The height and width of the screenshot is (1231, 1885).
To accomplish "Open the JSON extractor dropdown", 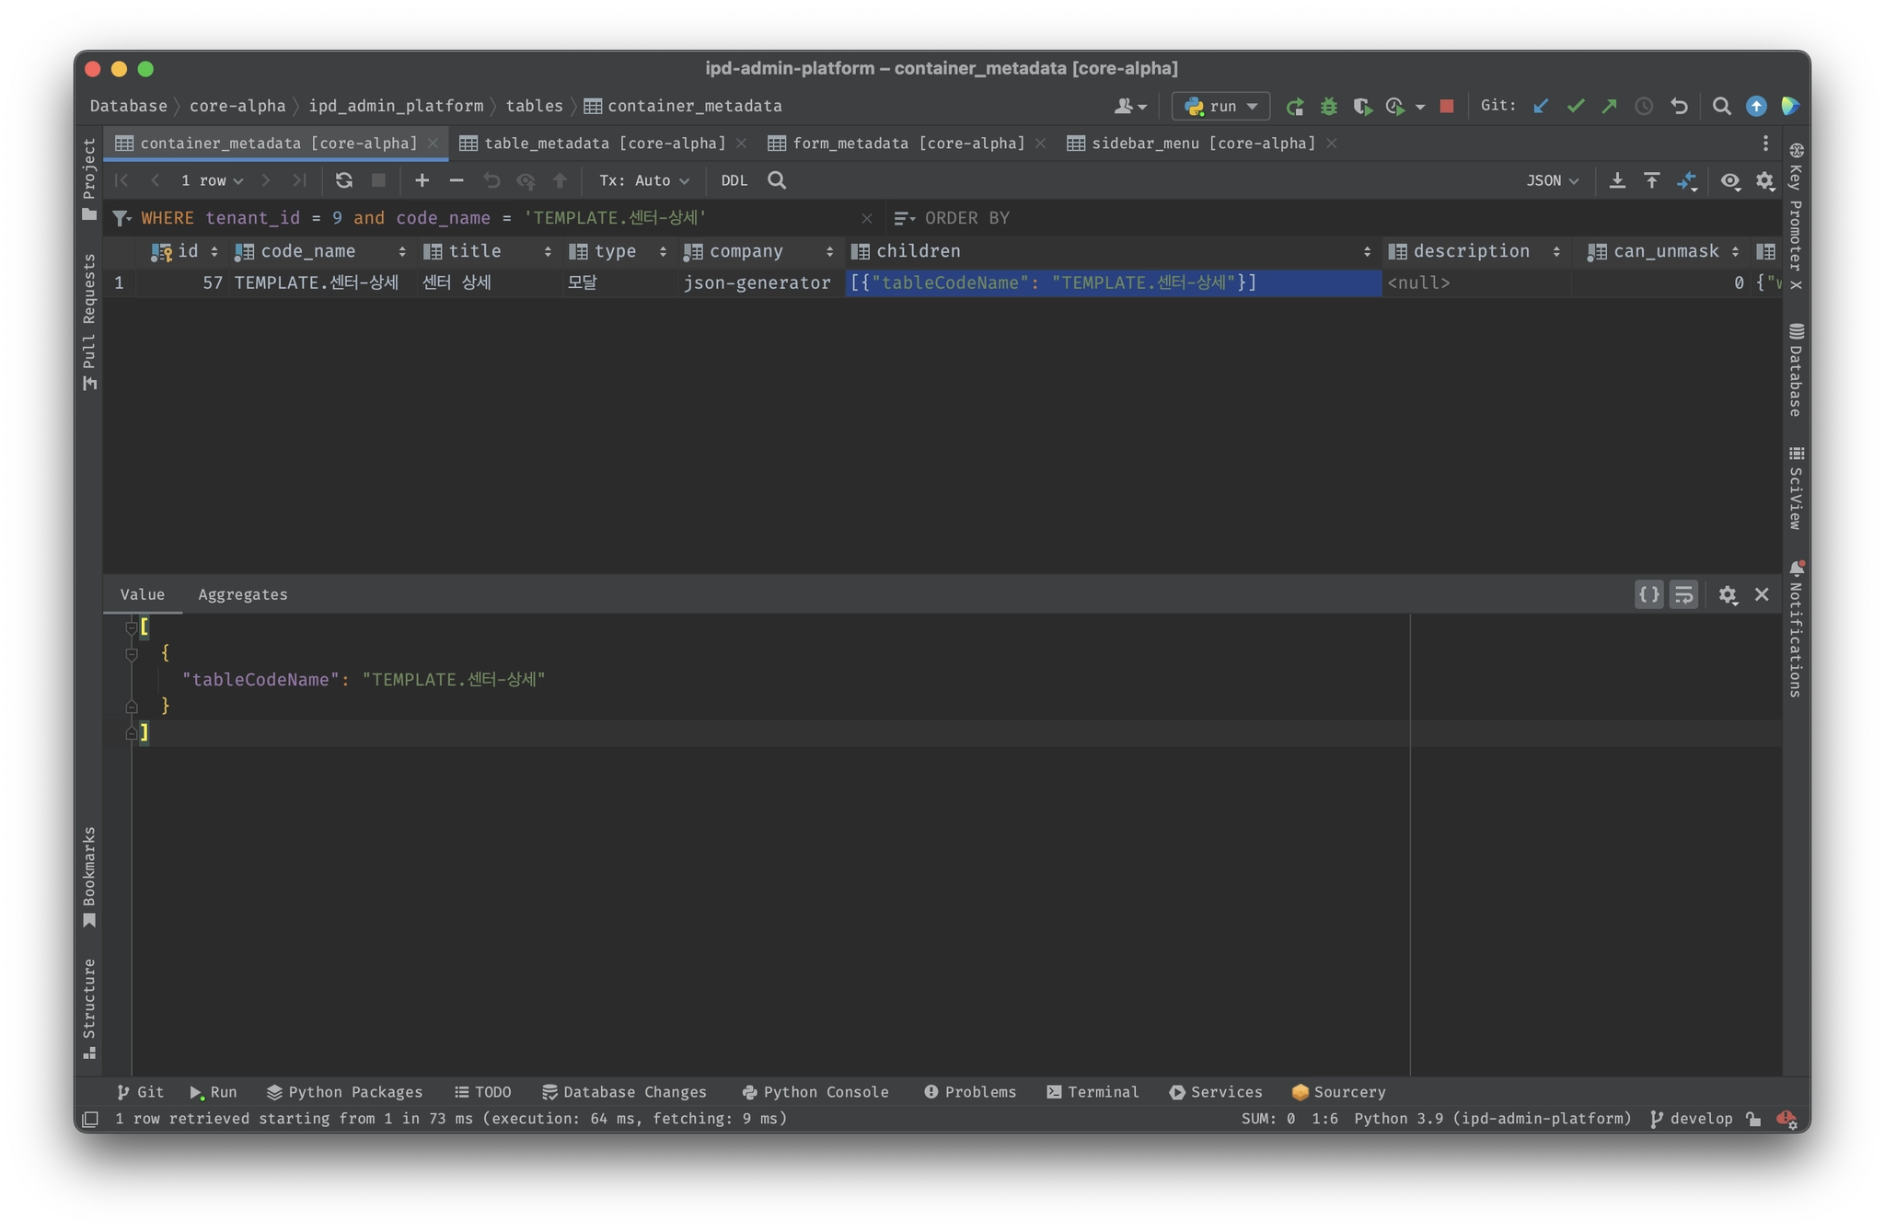I will [1552, 180].
